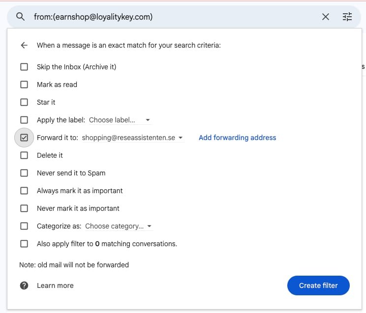Go back using the left arrow

[24, 45]
